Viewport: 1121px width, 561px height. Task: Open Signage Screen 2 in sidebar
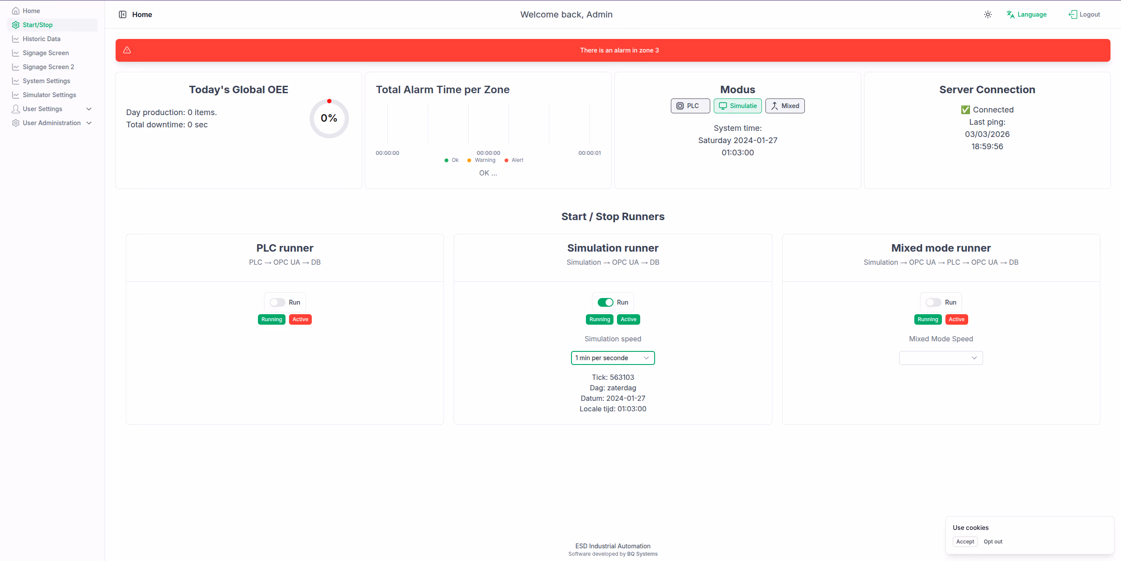(52, 67)
